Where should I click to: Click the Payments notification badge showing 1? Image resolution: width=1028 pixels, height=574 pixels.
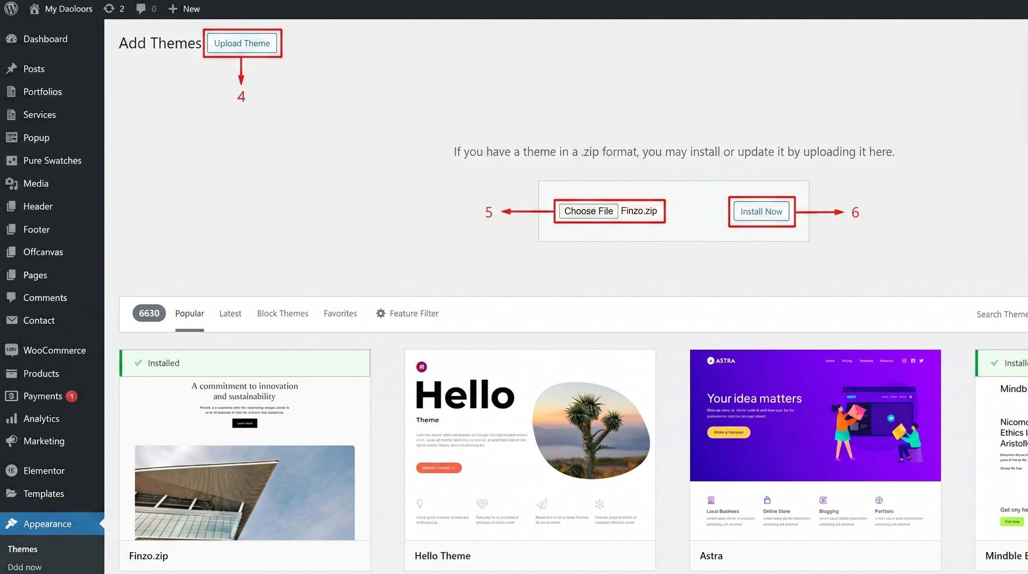pyautogui.click(x=71, y=397)
